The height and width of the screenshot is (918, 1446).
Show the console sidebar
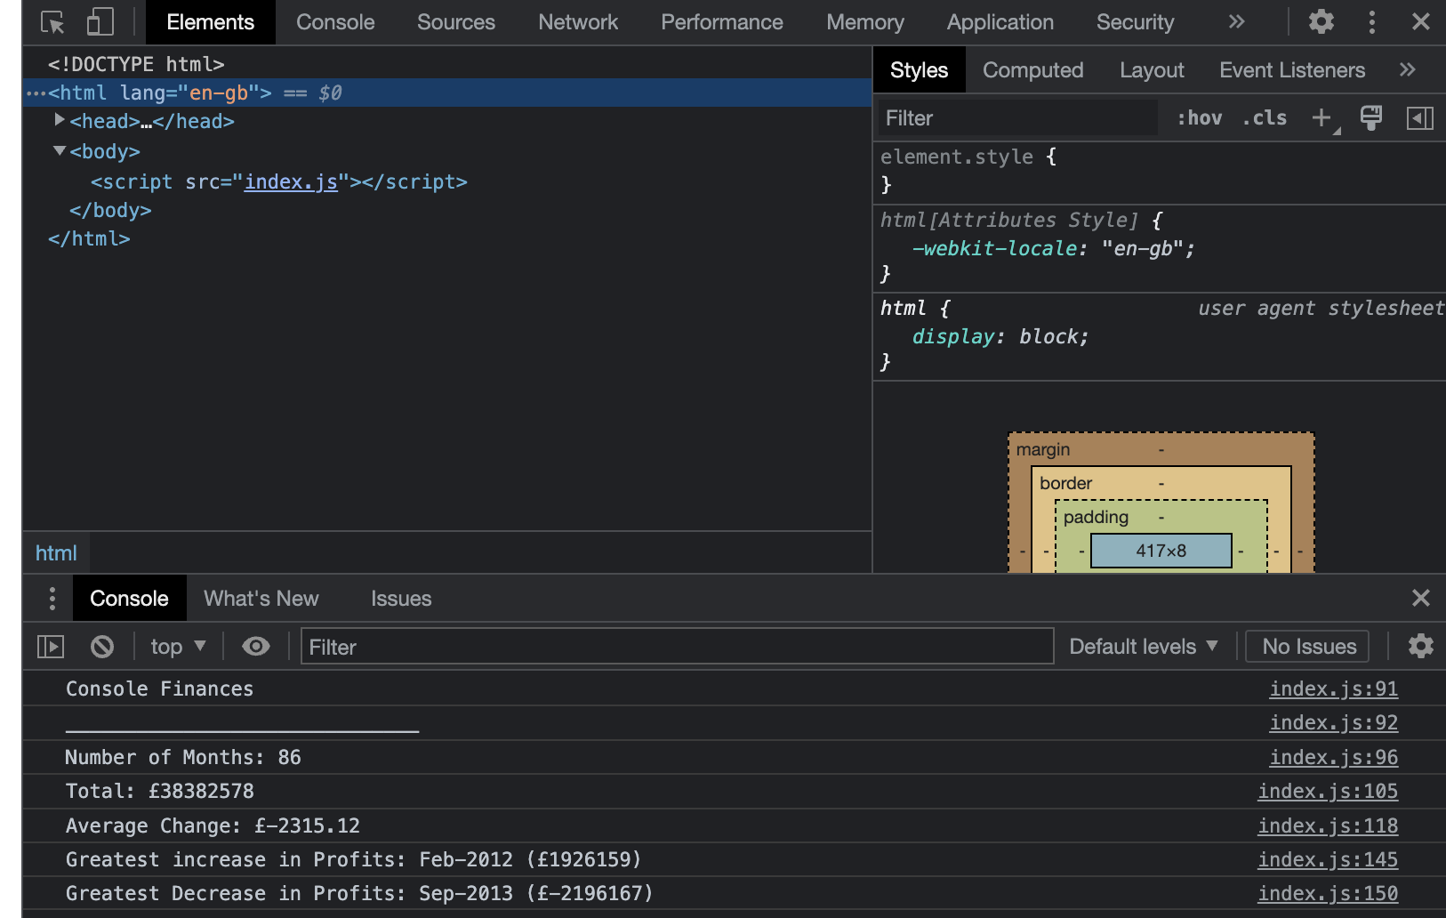point(50,647)
